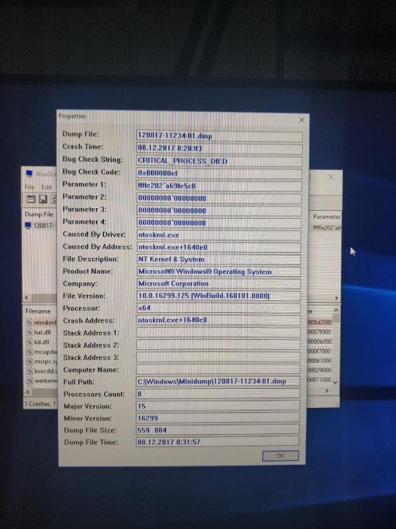Click left arrow of lower pane horizontal scrollbar

coord(28,391)
